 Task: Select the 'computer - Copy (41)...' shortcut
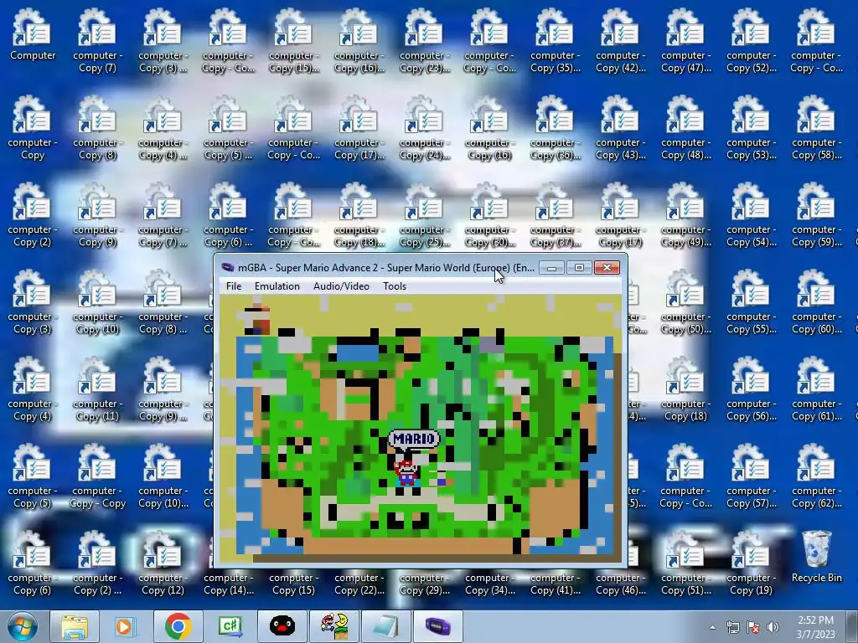pos(555,584)
